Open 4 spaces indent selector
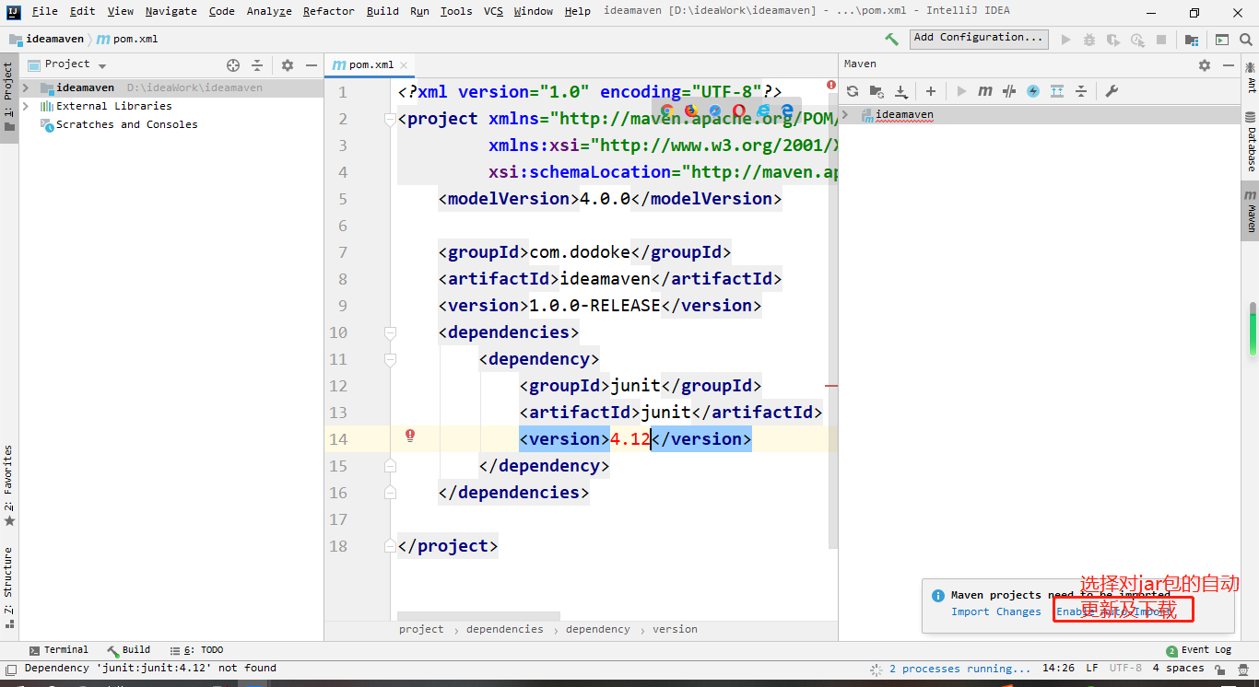 1179,669
